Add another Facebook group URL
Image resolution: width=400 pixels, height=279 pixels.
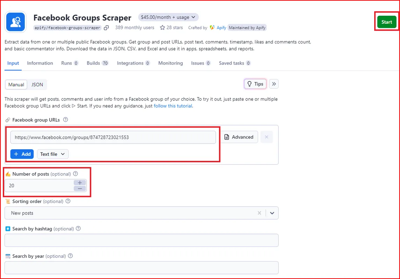[x=22, y=154]
